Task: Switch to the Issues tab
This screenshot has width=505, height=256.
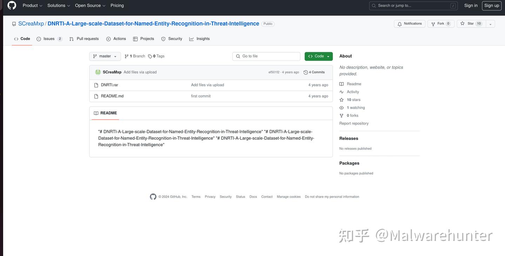Action: pyautogui.click(x=49, y=39)
